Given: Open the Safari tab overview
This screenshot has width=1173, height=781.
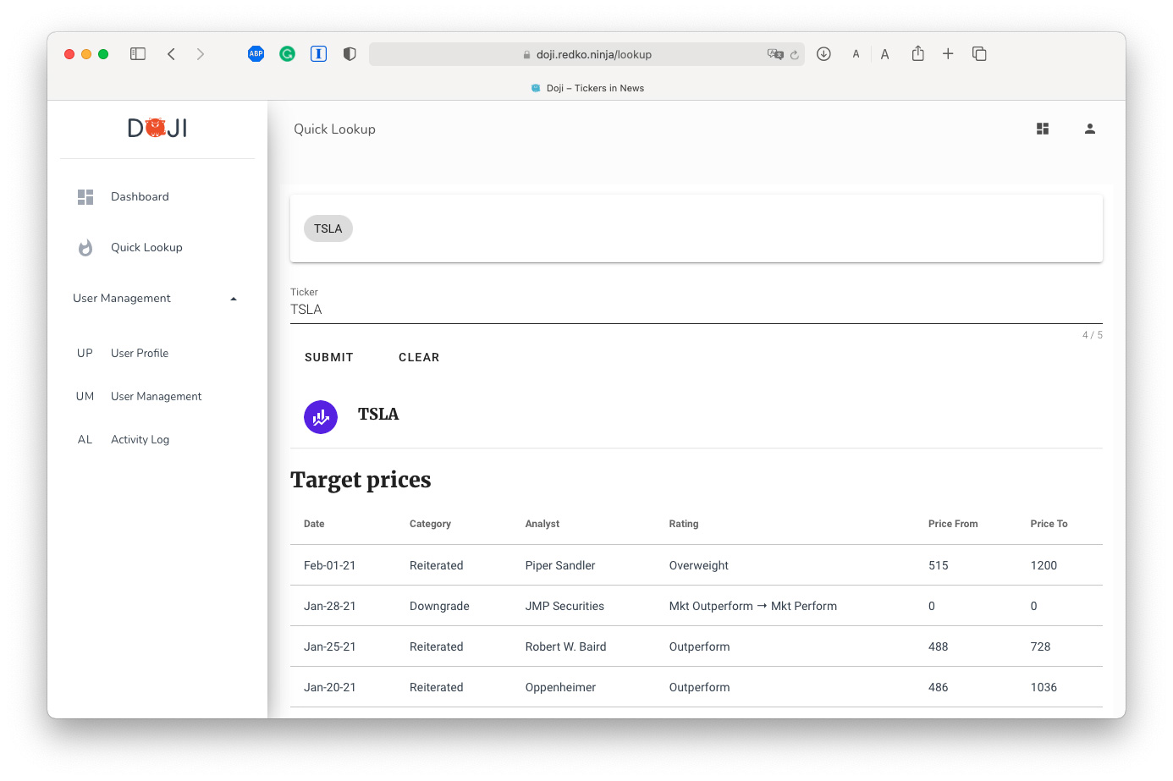Looking at the screenshot, I should pyautogui.click(x=979, y=54).
